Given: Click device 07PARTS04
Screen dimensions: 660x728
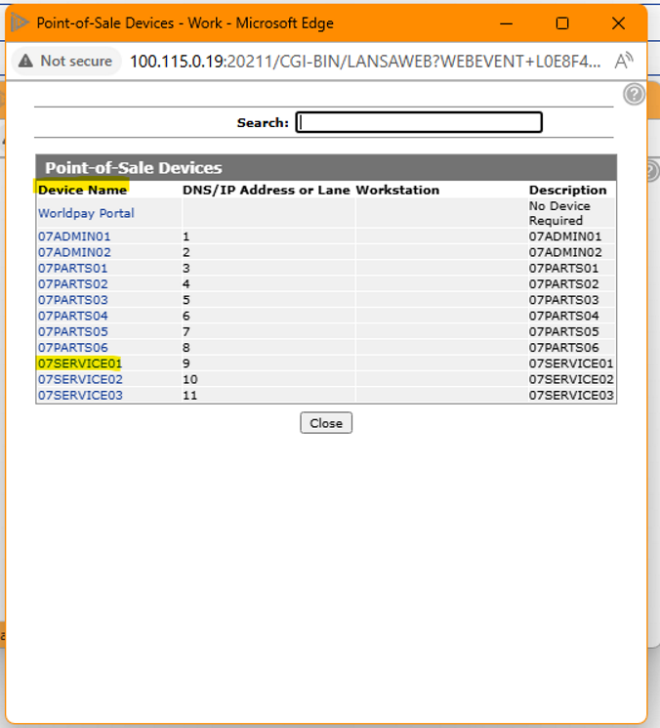Looking at the screenshot, I should [x=73, y=316].
